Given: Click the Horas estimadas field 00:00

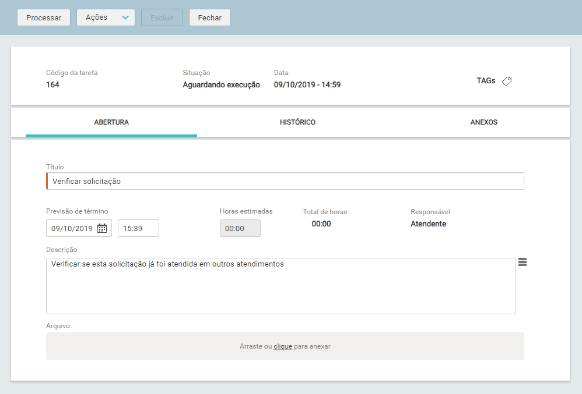Looking at the screenshot, I should (240, 228).
